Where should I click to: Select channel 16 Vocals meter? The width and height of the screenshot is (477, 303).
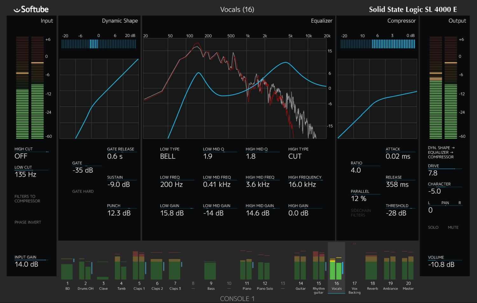coord(336,268)
